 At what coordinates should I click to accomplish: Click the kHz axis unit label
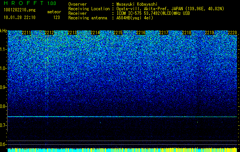pyautogui.click(x=3, y=31)
